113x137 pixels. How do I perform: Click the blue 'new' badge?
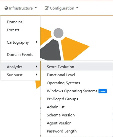102,91
